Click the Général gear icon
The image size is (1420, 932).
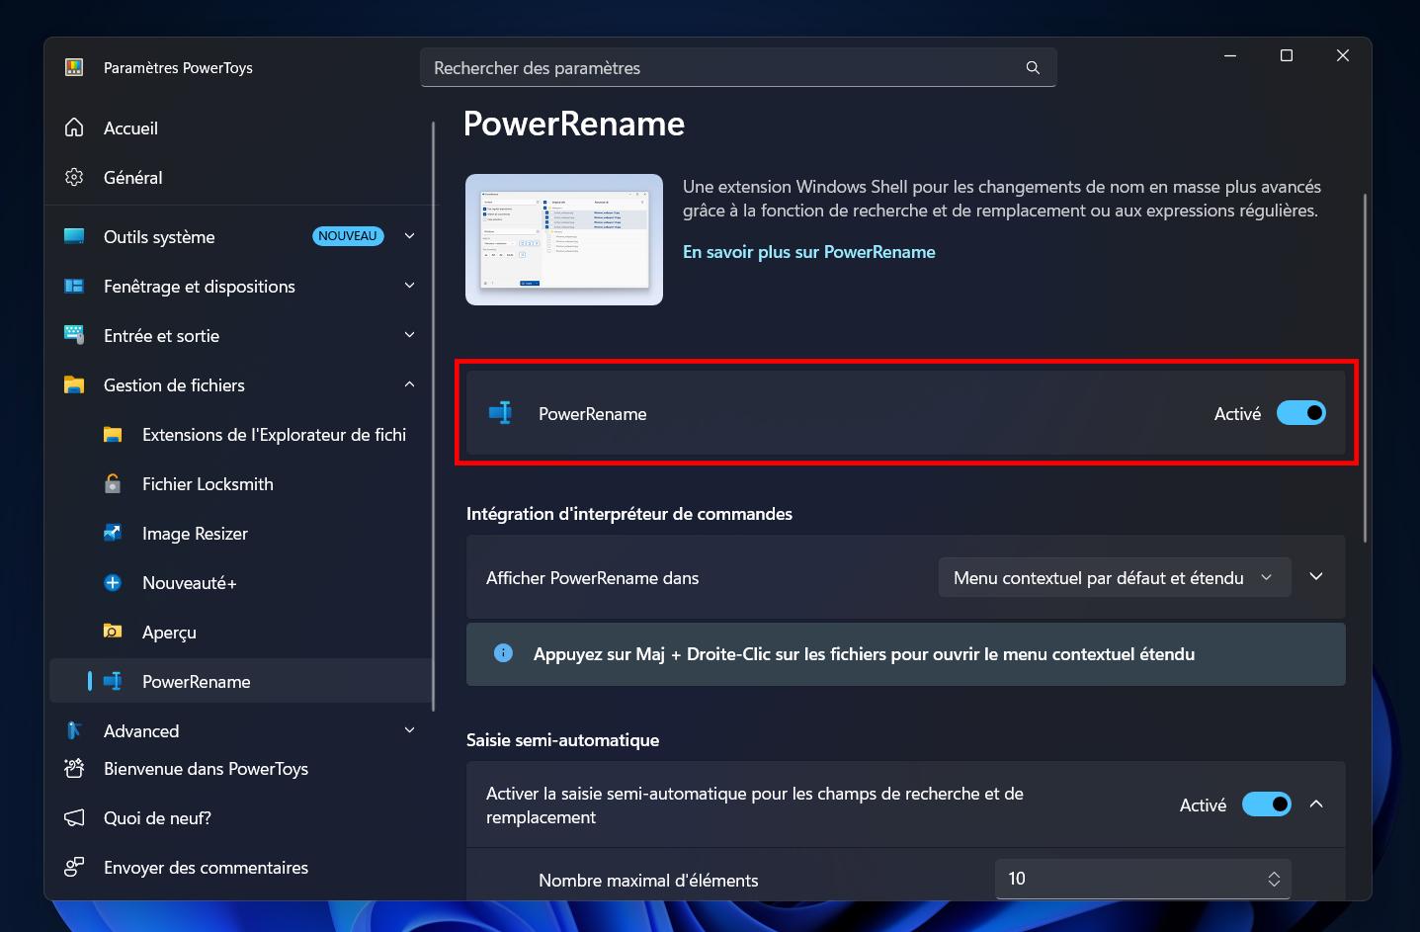click(x=74, y=177)
